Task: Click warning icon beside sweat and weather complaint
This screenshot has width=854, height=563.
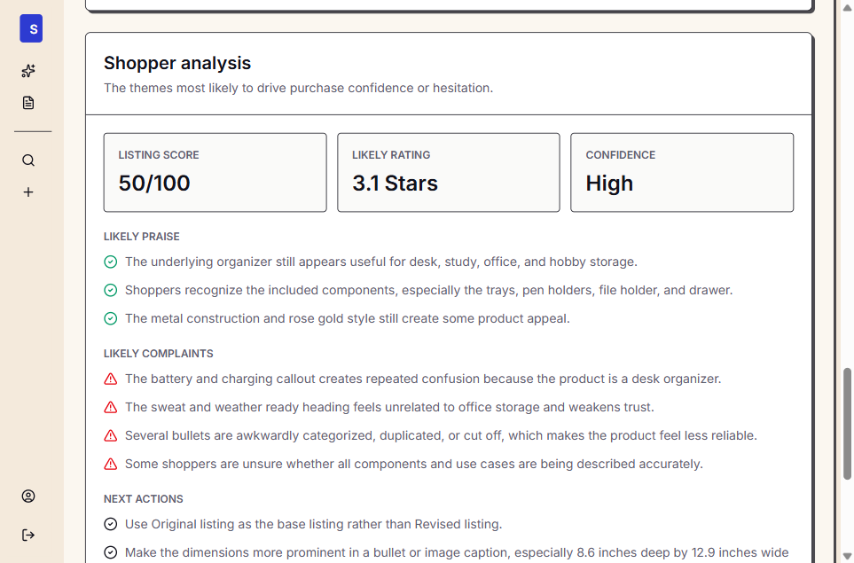Action: click(x=111, y=407)
